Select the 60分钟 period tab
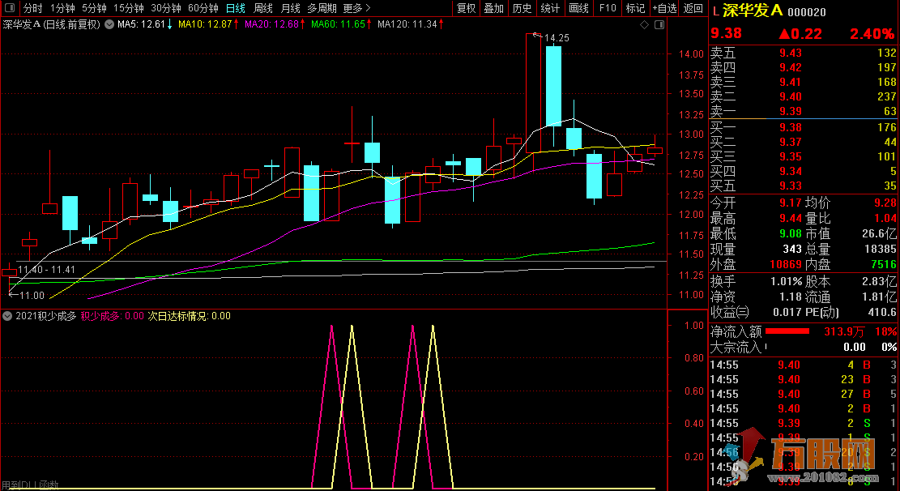Screen dimensions: 900x491 [x=203, y=8]
